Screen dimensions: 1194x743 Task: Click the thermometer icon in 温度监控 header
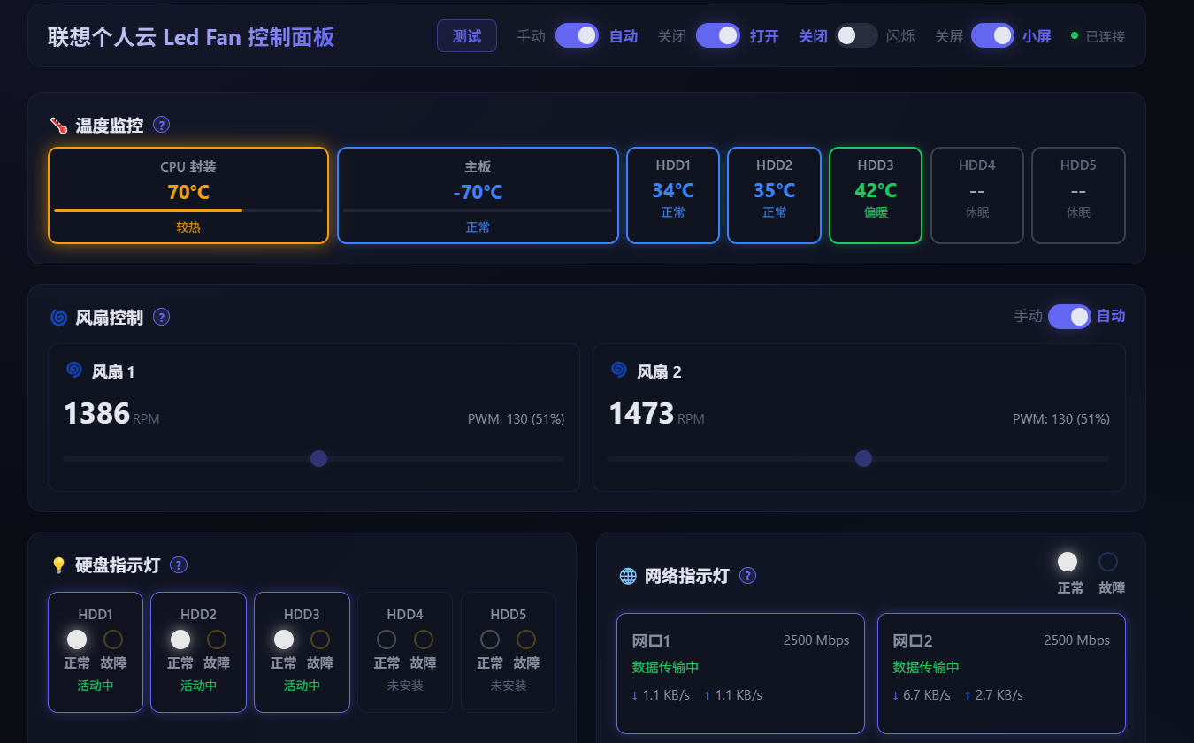tap(59, 126)
